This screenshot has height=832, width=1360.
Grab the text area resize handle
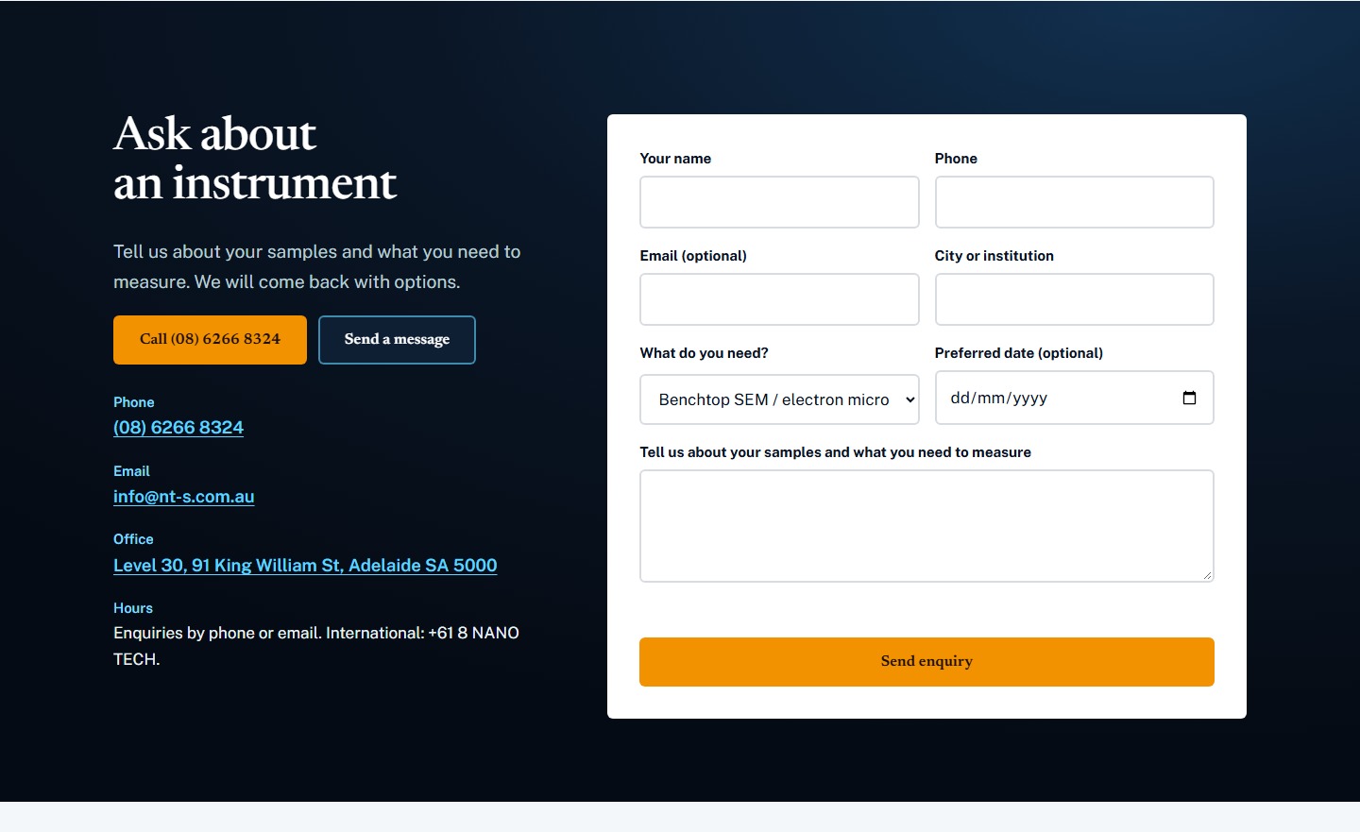tap(1207, 575)
